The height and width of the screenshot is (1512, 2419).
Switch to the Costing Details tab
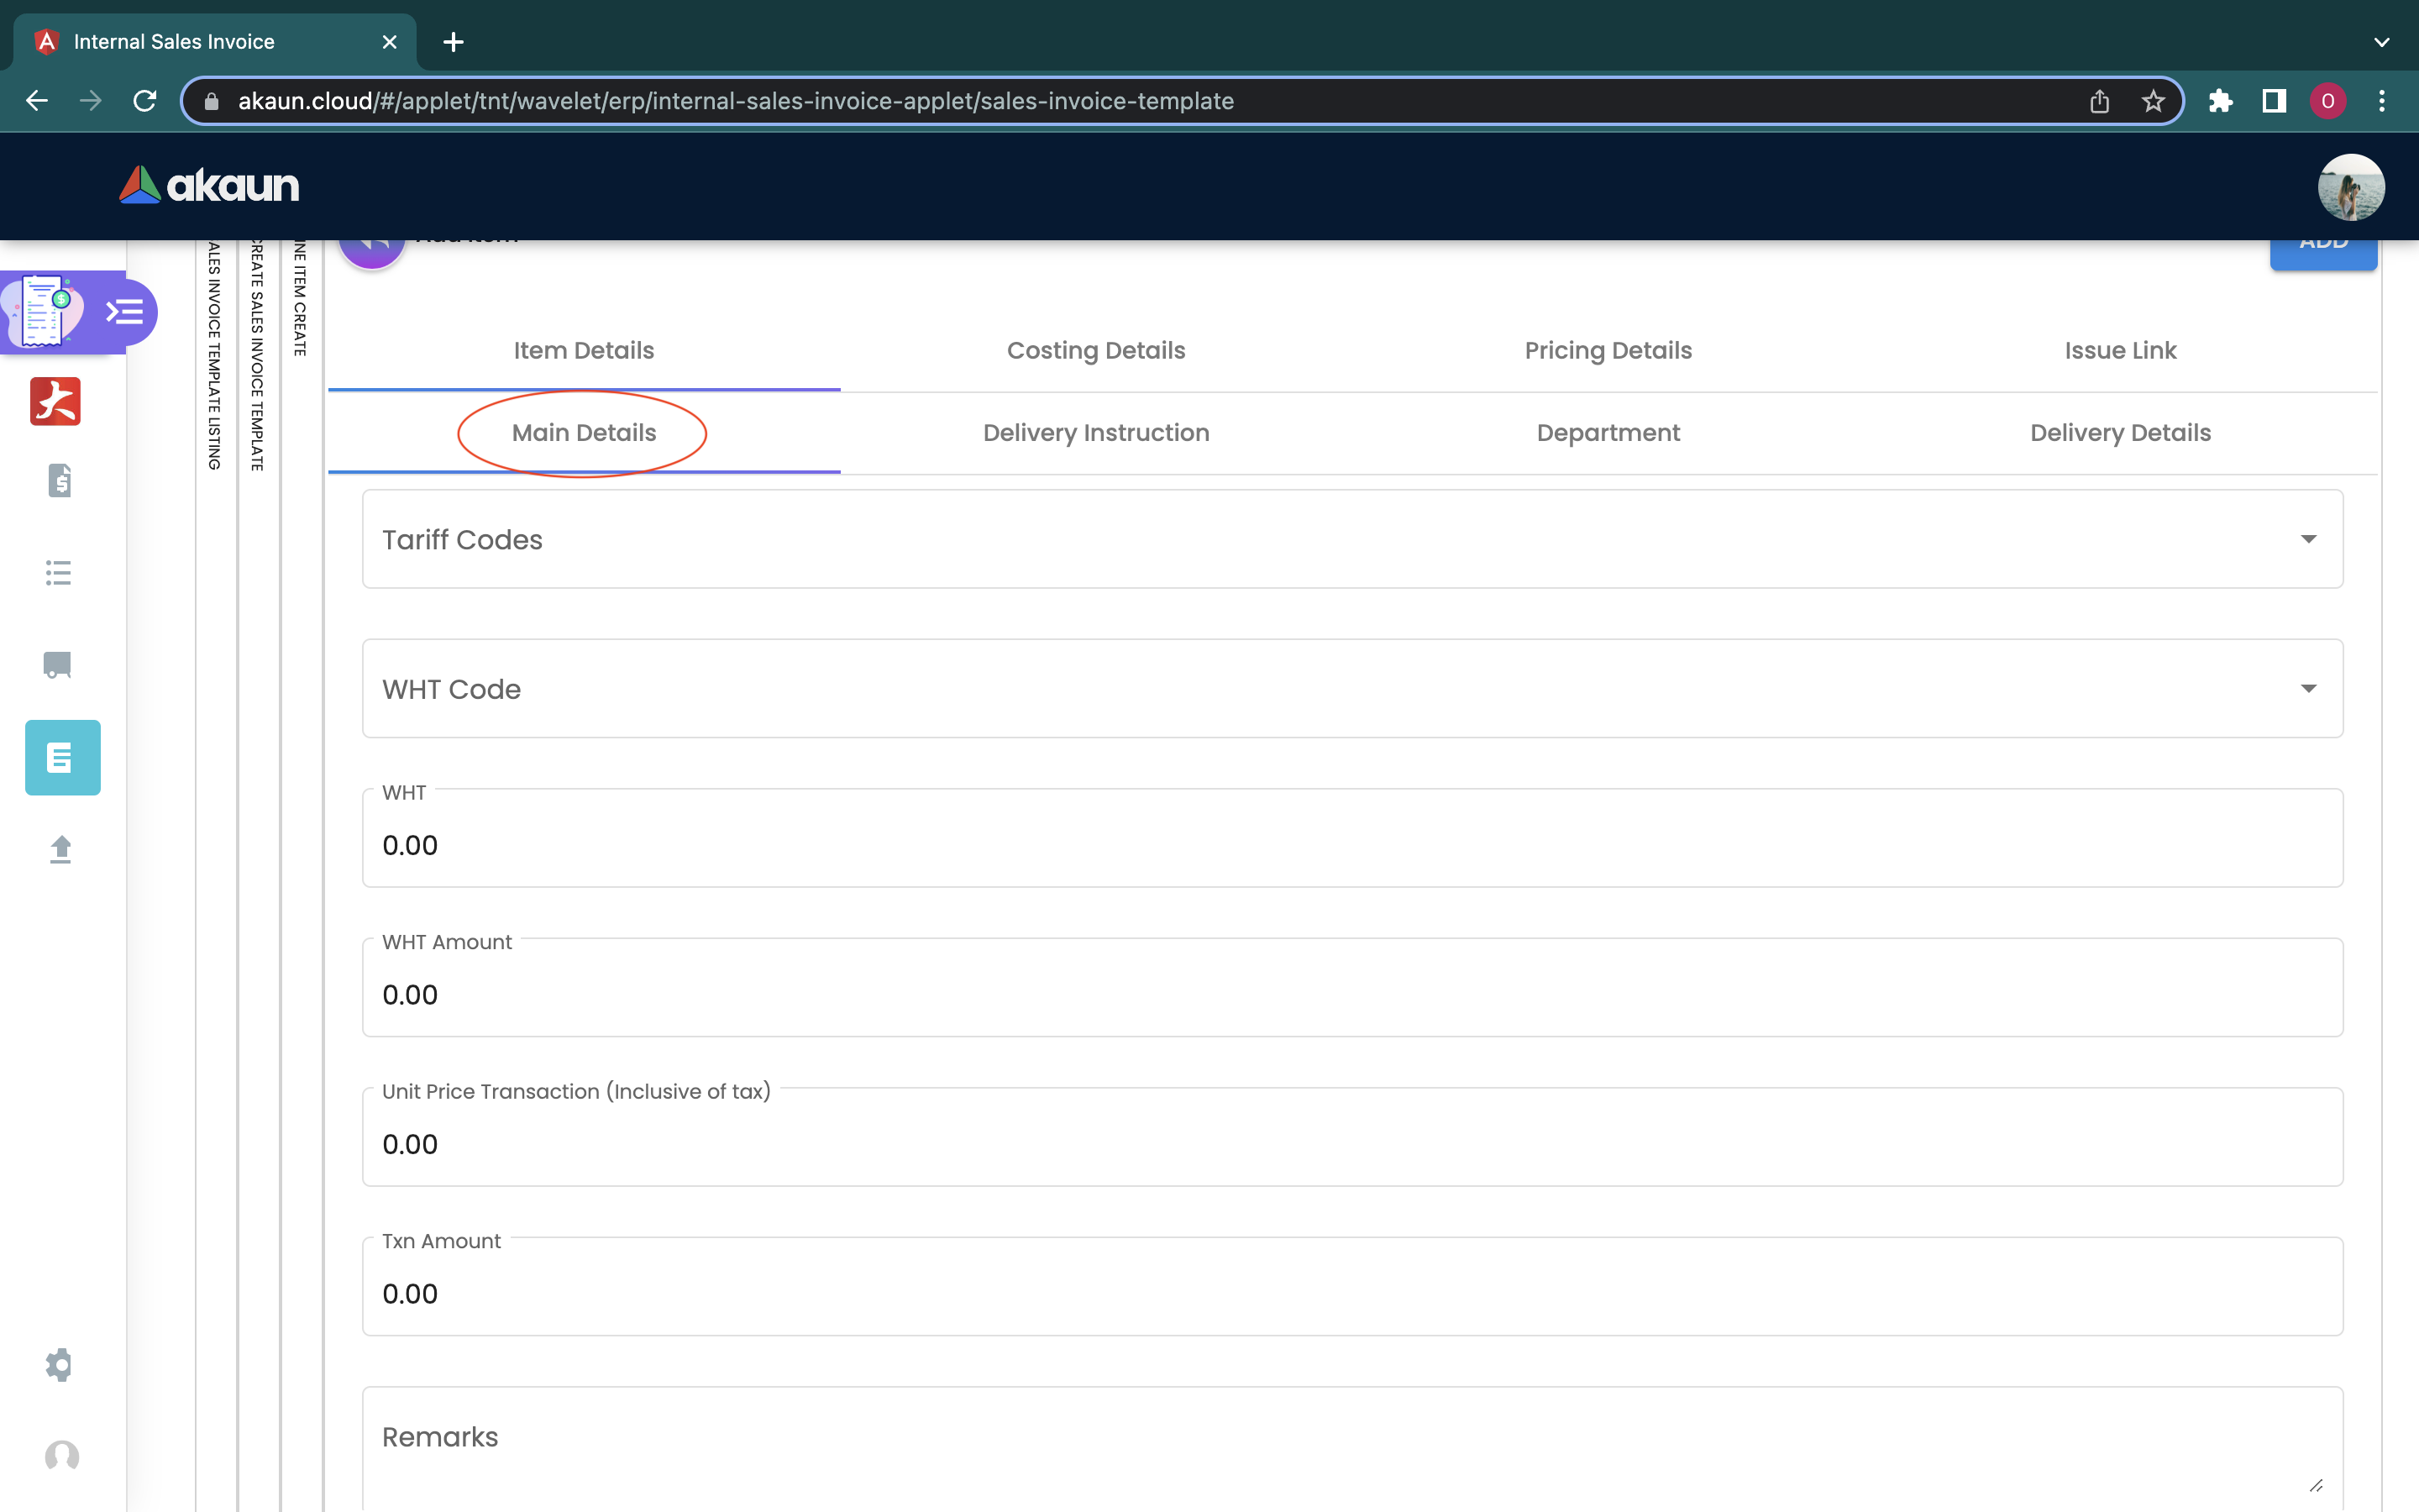(1095, 350)
